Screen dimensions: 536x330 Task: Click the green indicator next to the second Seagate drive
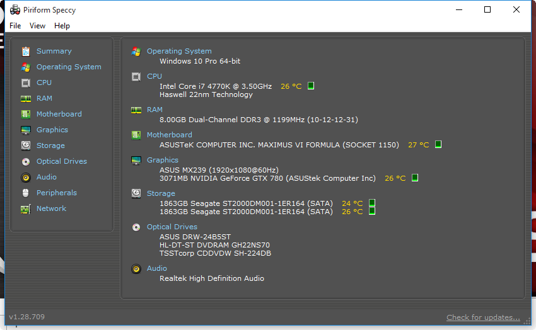[372, 211]
